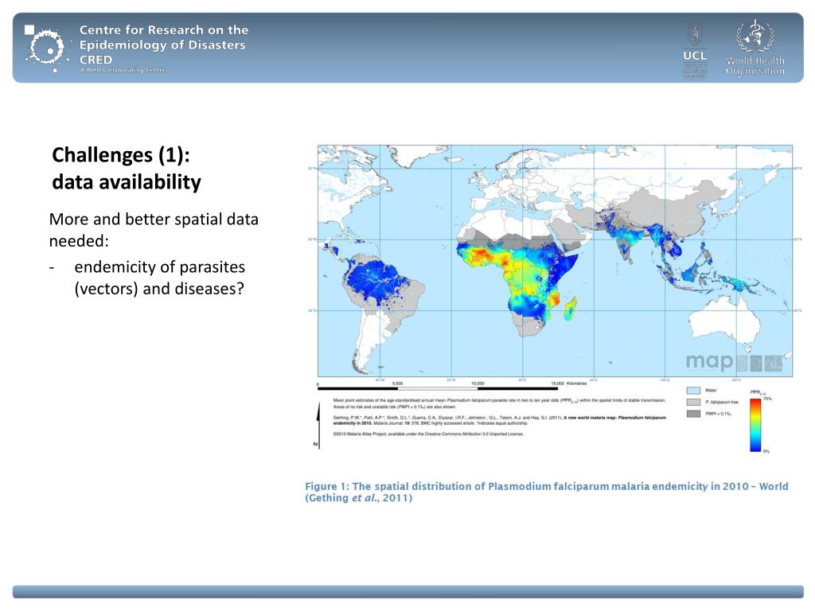Select the 'Challenges (1): data availability' title
The width and height of the screenshot is (815, 611).
click(127, 168)
